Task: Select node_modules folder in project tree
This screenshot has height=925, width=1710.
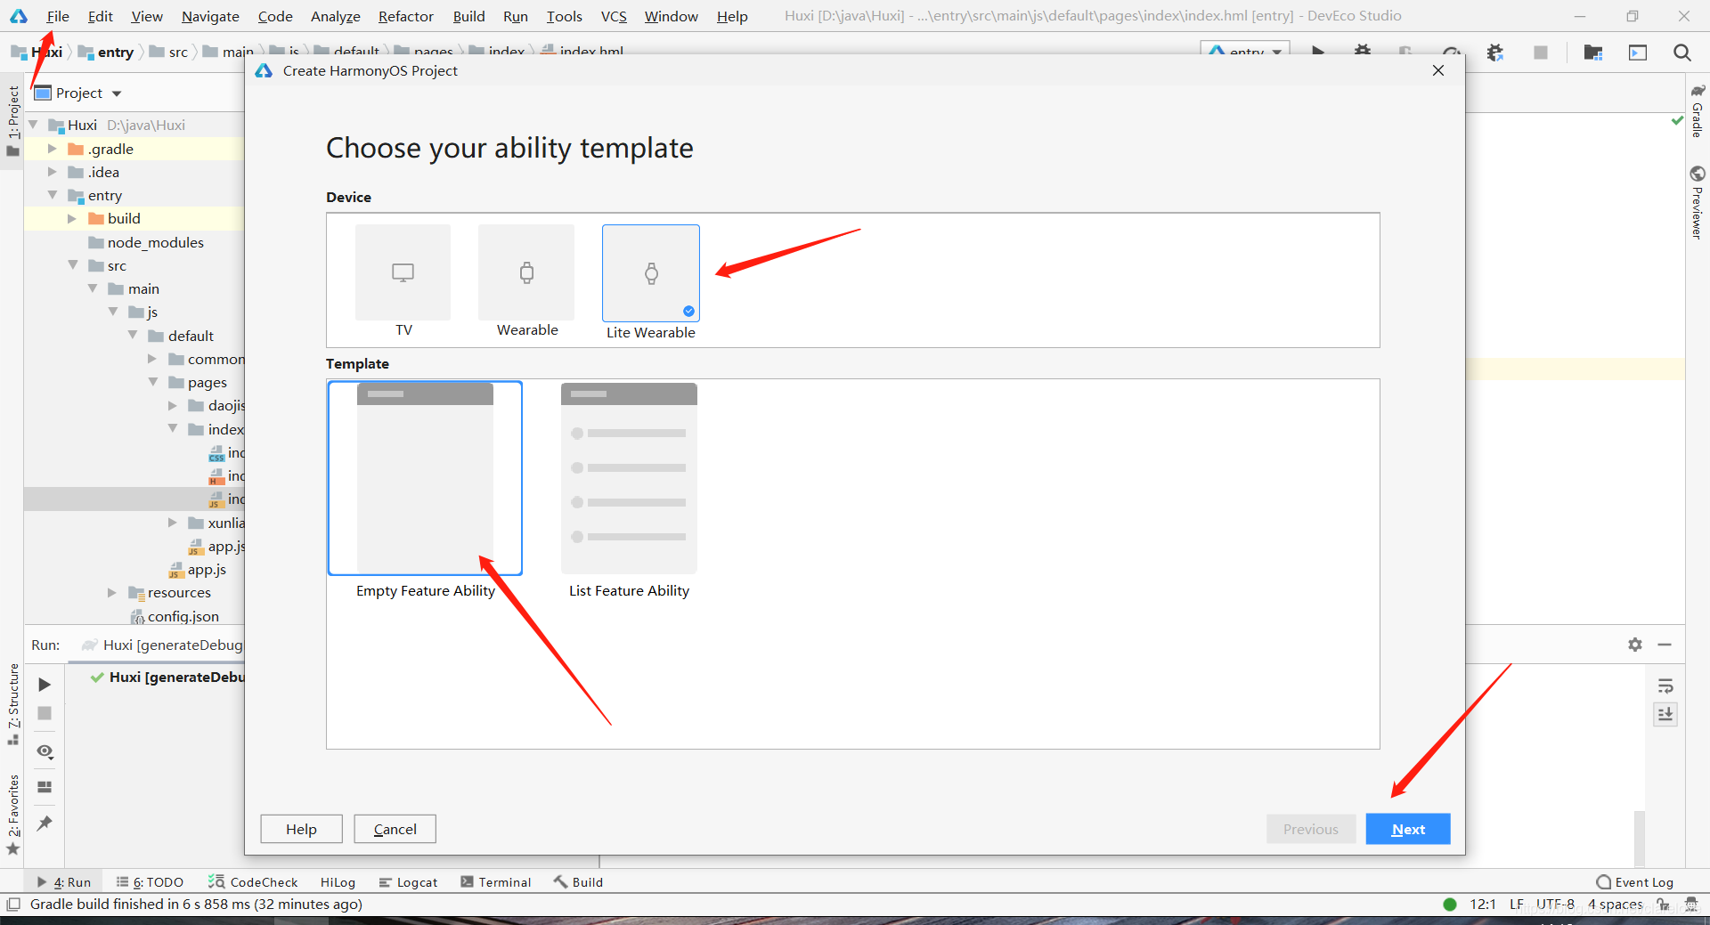Action: [x=146, y=242]
